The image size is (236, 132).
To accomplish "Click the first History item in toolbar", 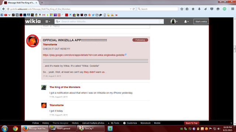I will coord(46,123).
